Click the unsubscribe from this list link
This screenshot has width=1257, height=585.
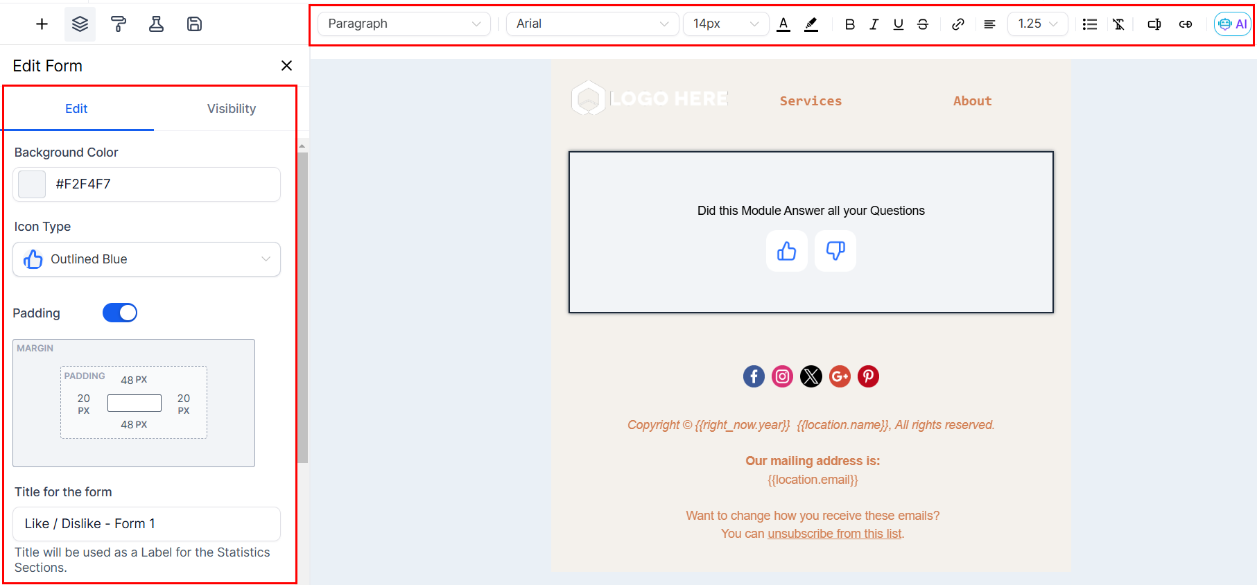pyautogui.click(x=834, y=534)
